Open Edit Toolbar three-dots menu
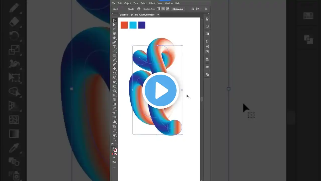Image resolution: width=321 pixels, height=181 pixels. (114, 168)
